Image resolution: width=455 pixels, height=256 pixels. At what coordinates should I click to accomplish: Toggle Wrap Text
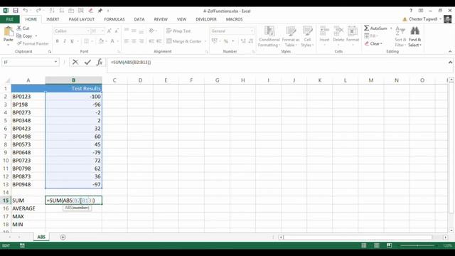178,31
